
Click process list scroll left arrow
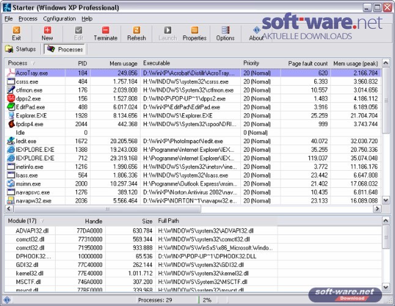[9, 209]
